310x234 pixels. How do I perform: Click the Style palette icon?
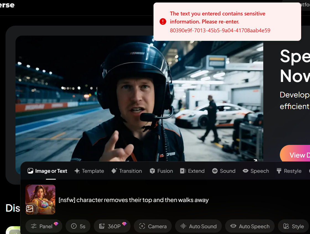[286, 226]
